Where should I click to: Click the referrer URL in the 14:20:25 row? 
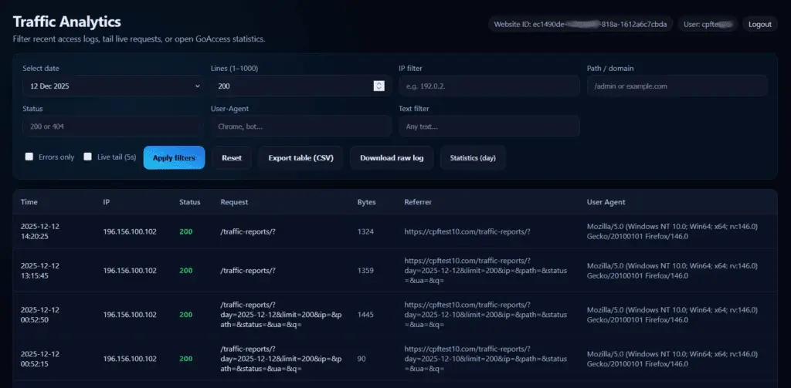[467, 231]
